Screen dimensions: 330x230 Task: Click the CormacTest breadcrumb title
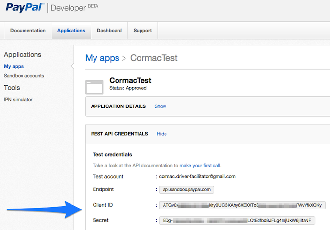click(154, 58)
